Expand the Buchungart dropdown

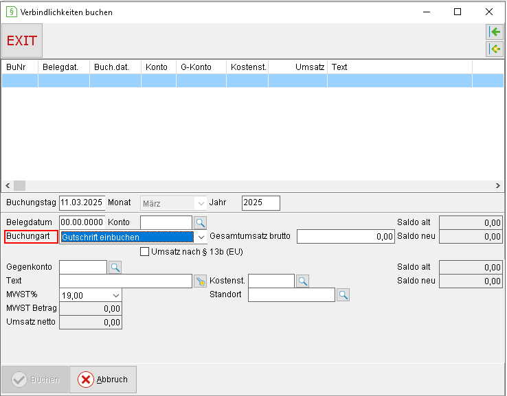pyautogui.click(x=201, y=237)
